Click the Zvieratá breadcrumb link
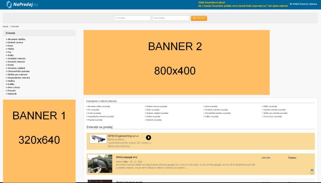 15,26
